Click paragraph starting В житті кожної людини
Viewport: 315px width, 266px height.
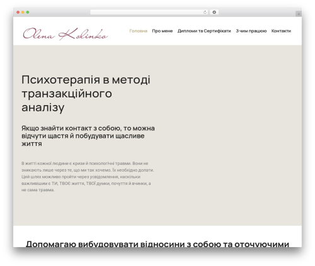coord(88,177)
